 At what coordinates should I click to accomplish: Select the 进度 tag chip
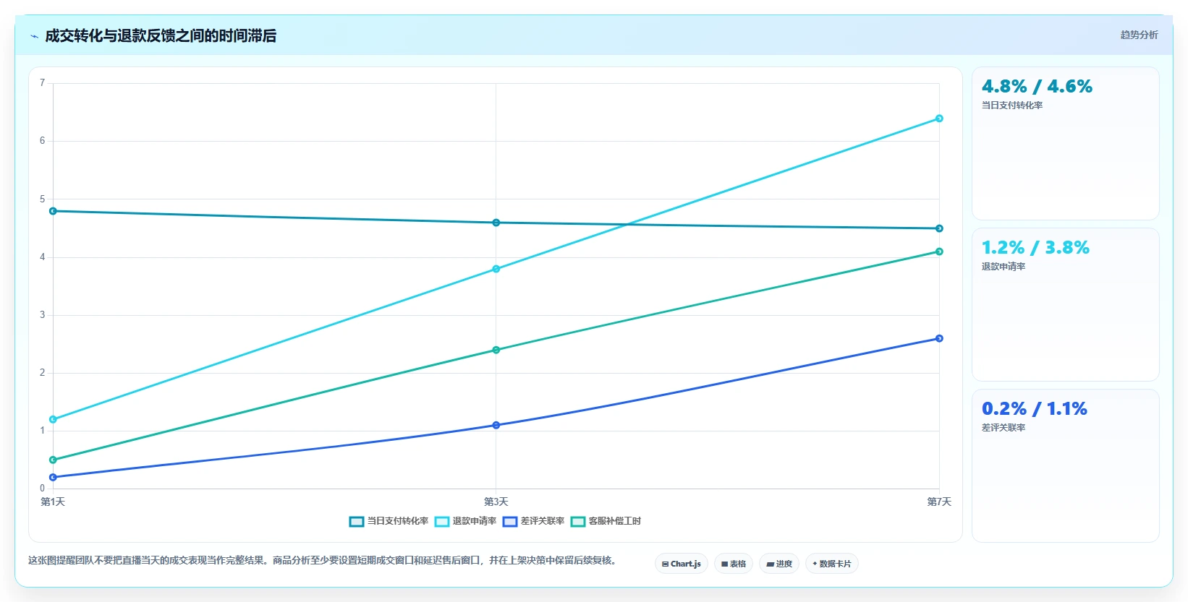pos(779,564)
